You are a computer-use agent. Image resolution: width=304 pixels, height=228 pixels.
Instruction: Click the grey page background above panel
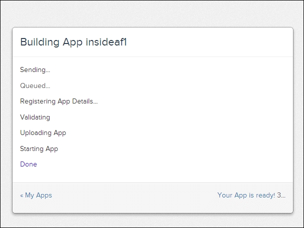pos(152,13)
